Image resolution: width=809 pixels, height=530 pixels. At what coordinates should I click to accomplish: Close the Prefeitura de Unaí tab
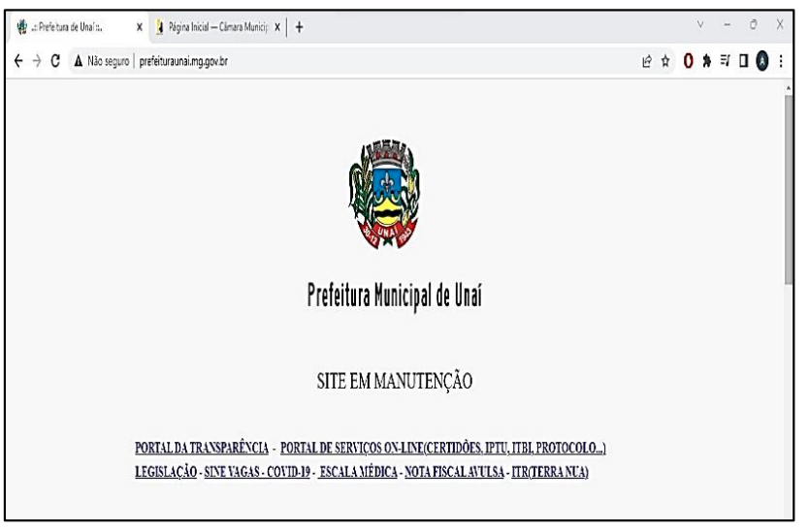(140, 27)
